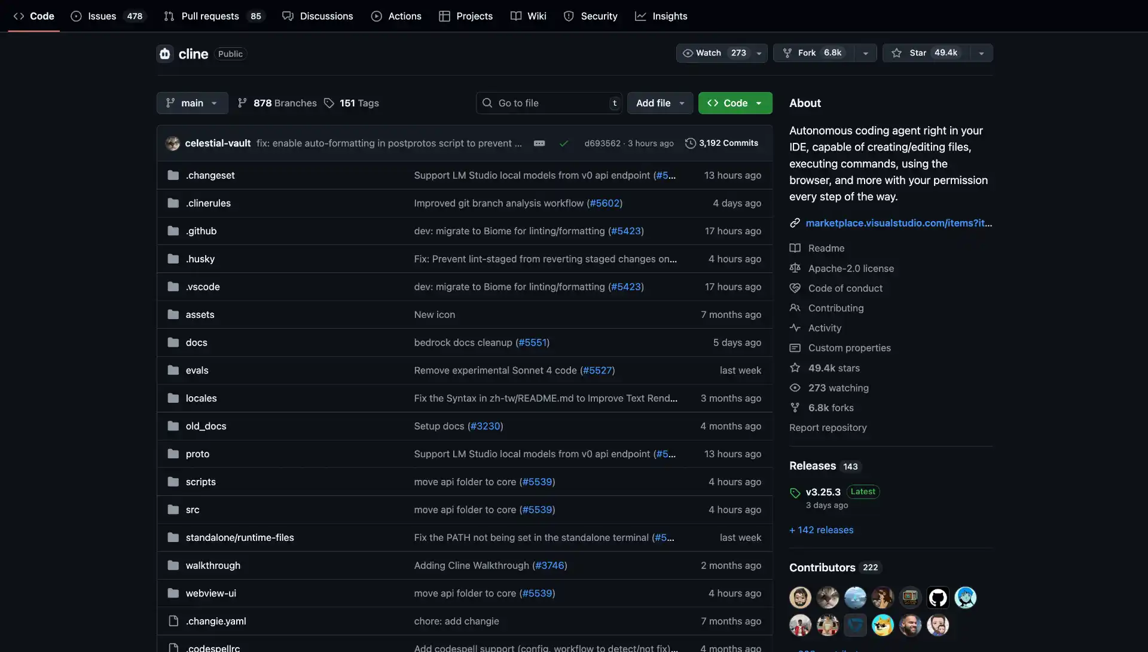1148x652 pixels.
Task: Expand the green Code dropdown
Action: pos(735,103)
